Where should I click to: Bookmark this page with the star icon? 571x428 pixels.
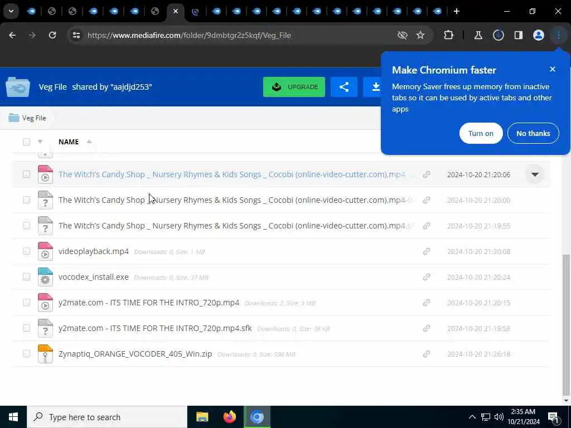[420, 35]
